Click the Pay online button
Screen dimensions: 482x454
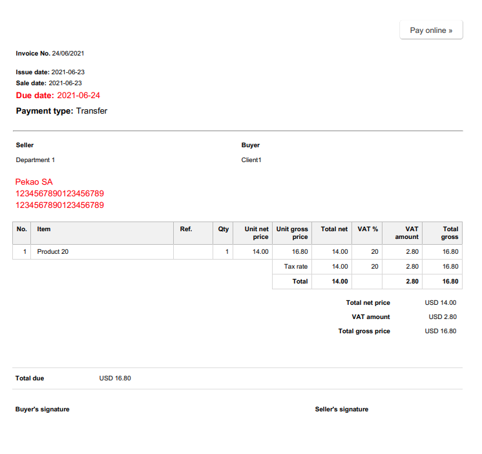[x=431, y=30]
